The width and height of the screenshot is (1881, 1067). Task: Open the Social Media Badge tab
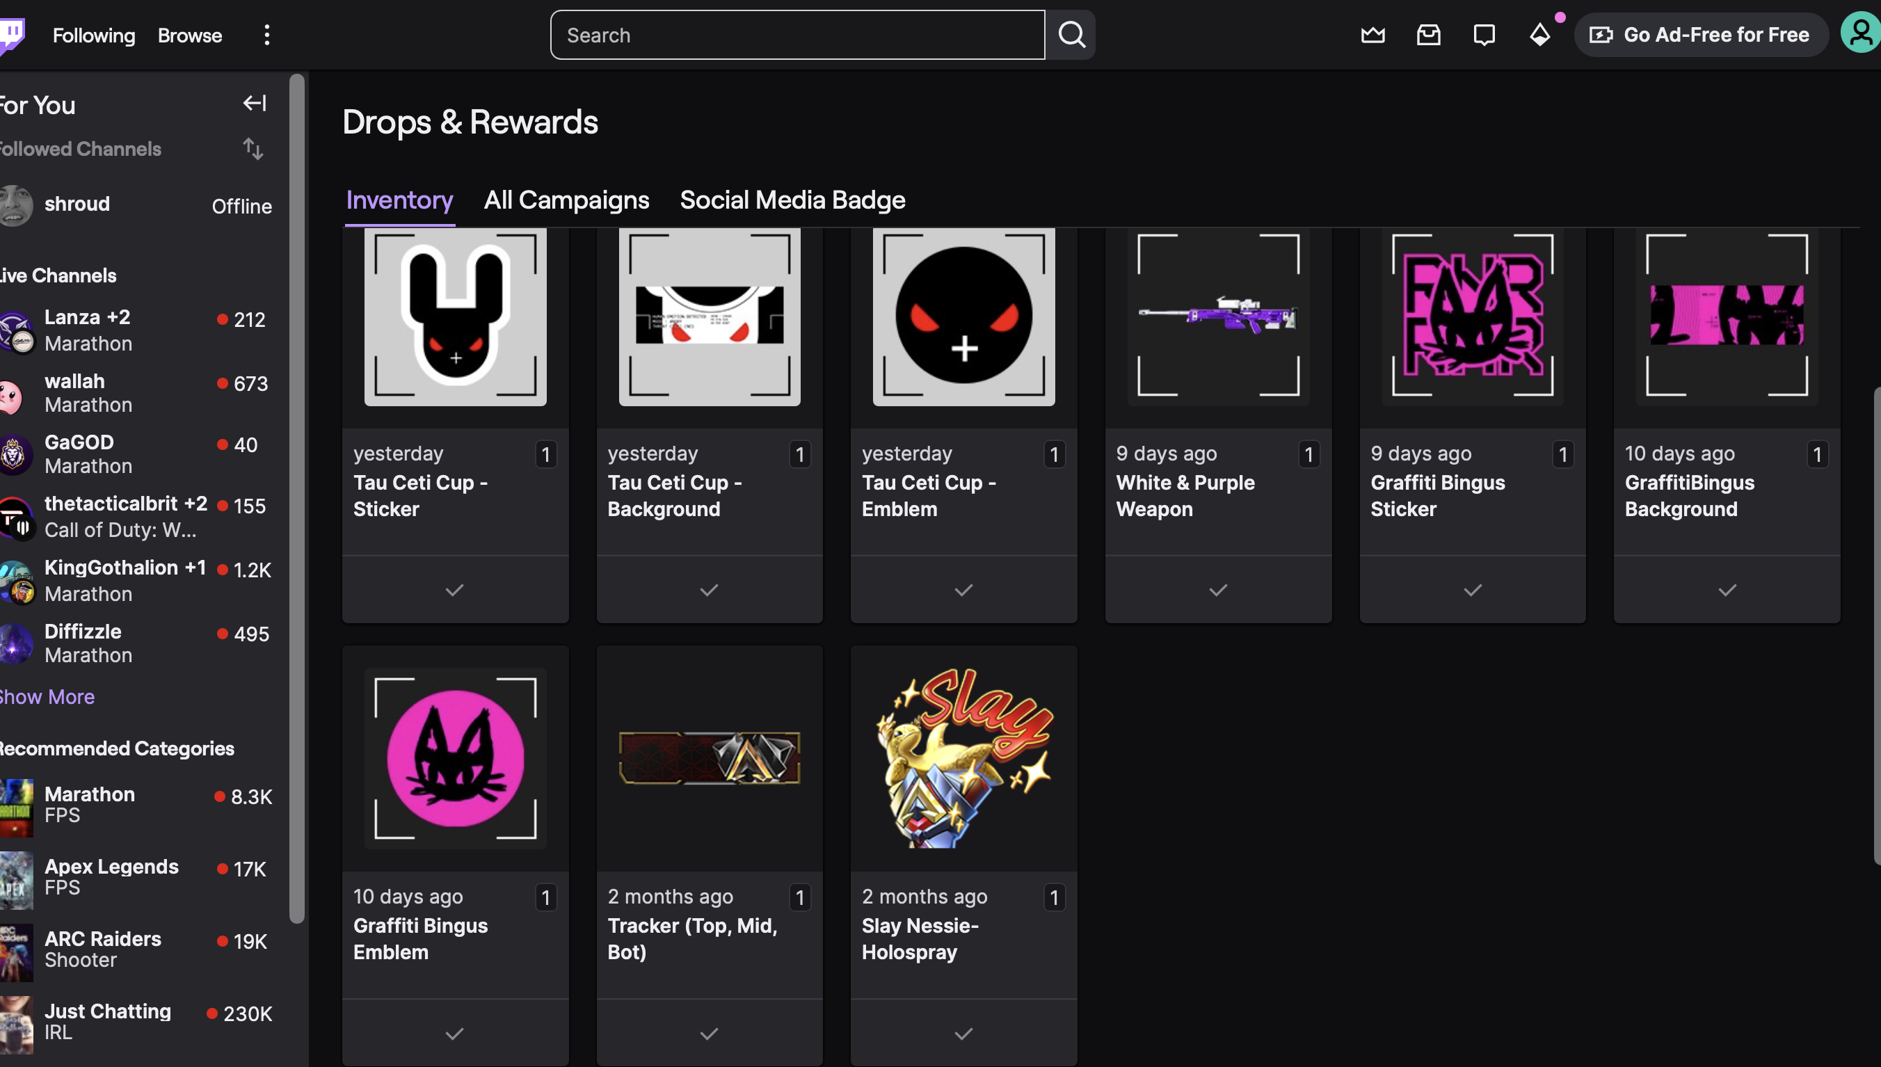pos(792,200)
